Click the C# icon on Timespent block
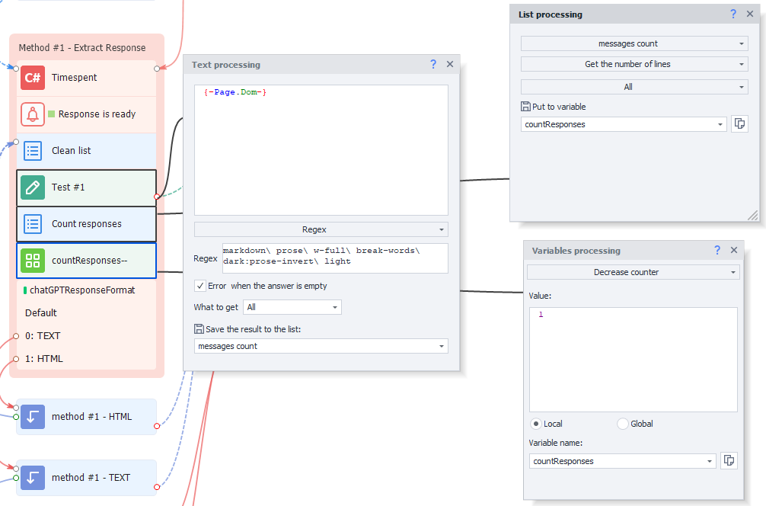The height and width of the screenshot is (506, 766). [33, 78]
